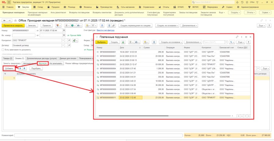Click magnifier search button in Платежные поручения
Image resolution: width=274 pixels, height=141 pixels.
tap(232, 42)
